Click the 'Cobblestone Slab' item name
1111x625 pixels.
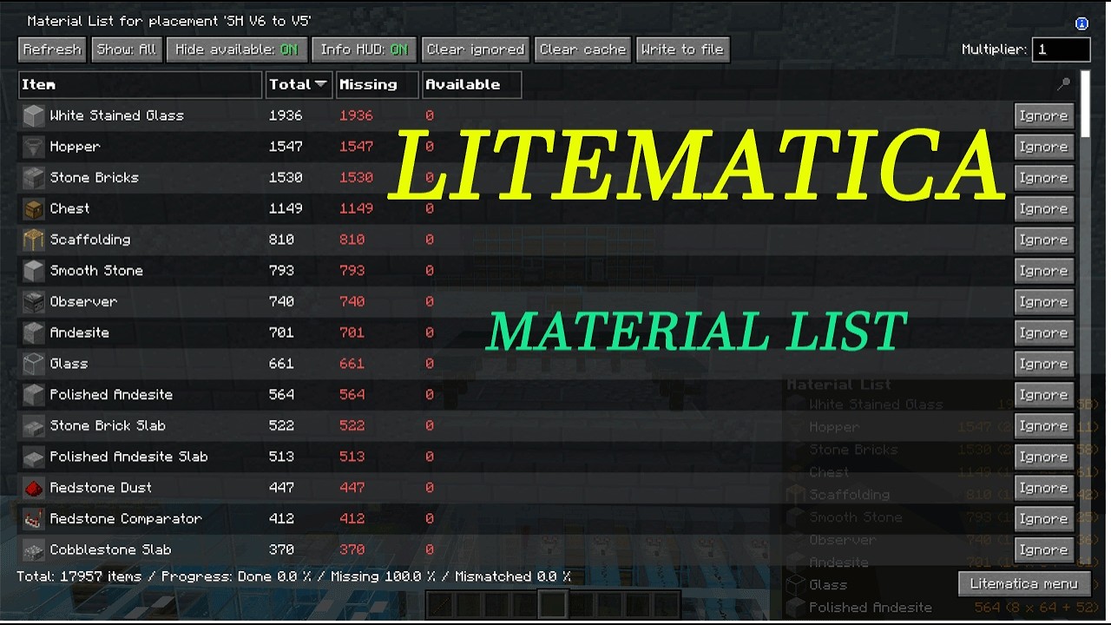tap(110, 550)
